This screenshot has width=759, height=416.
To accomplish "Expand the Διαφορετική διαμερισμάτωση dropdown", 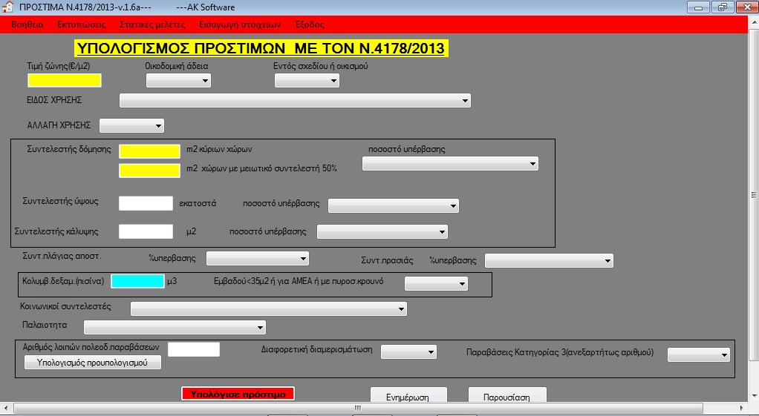I will pos(408,352).
